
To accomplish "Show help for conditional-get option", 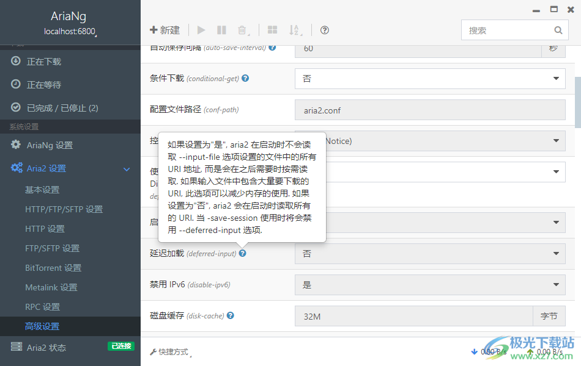I will [x=245, y=78].
